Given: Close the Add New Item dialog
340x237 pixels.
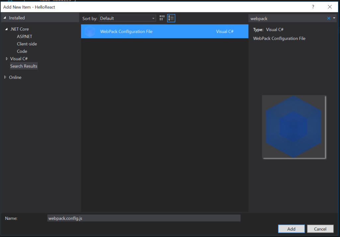Looking at the screenshot, I should [x=330, y=7].
